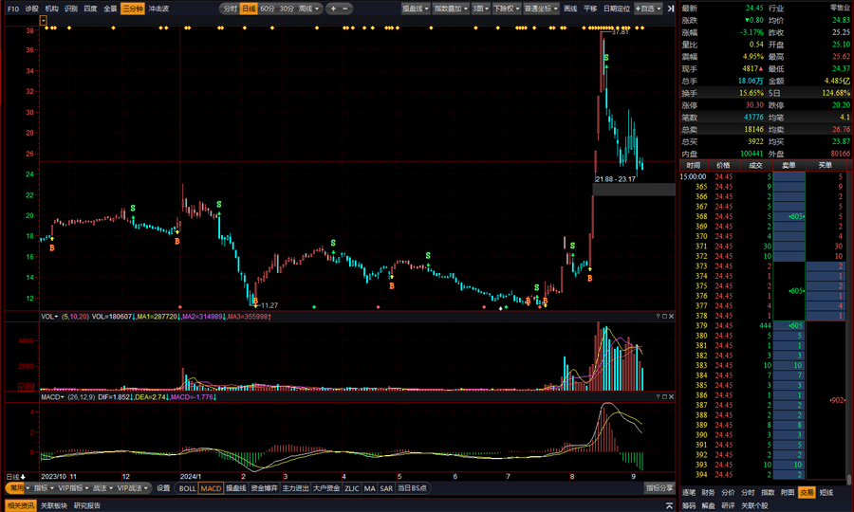
Task: Switch chart period to 60分
Action: coord(268,8)
